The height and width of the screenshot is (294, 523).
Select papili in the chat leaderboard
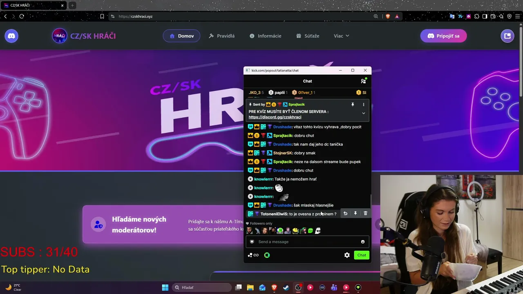278,93
